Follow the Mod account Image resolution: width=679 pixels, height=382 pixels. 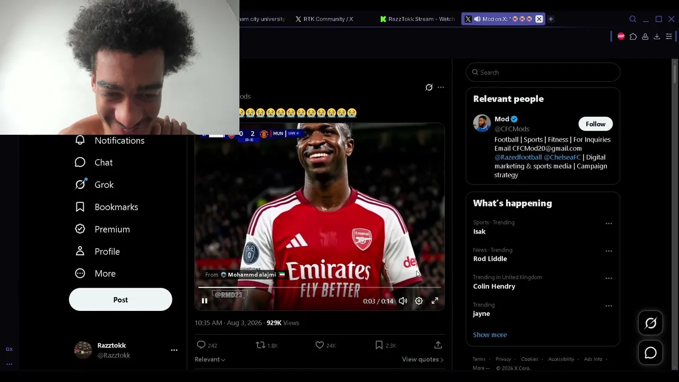tap(595, 124)
